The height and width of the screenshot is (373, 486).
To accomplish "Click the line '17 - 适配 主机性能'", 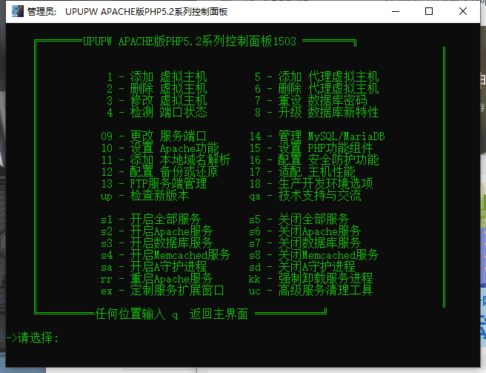I will click(x=302, y=171).
